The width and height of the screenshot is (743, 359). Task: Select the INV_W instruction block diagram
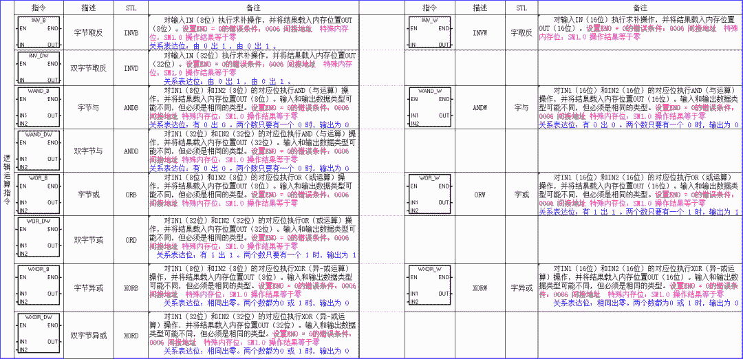[429, 32]
